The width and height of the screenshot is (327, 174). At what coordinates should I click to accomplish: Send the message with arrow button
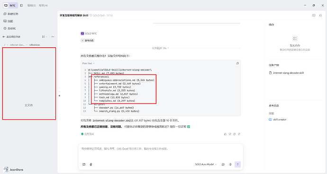237,165
